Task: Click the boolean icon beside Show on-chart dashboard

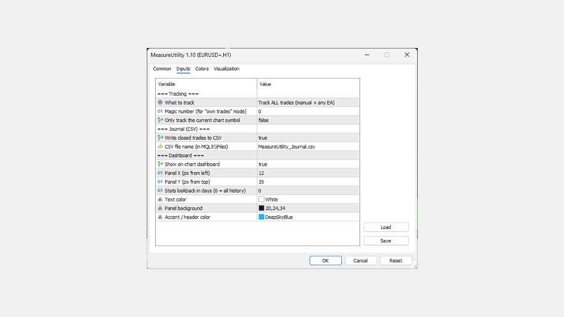Action: tap(160, 164)
